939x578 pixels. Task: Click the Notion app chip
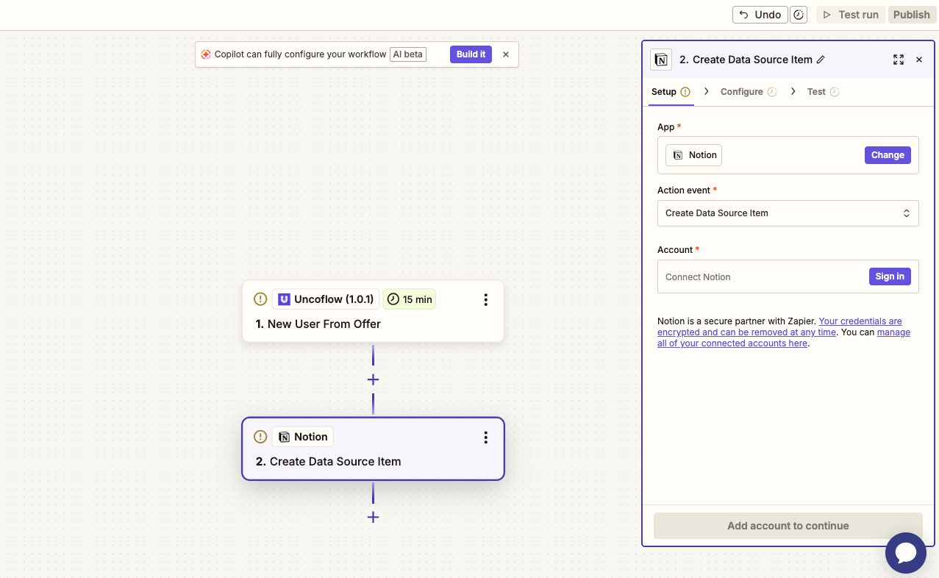point(693,155)
